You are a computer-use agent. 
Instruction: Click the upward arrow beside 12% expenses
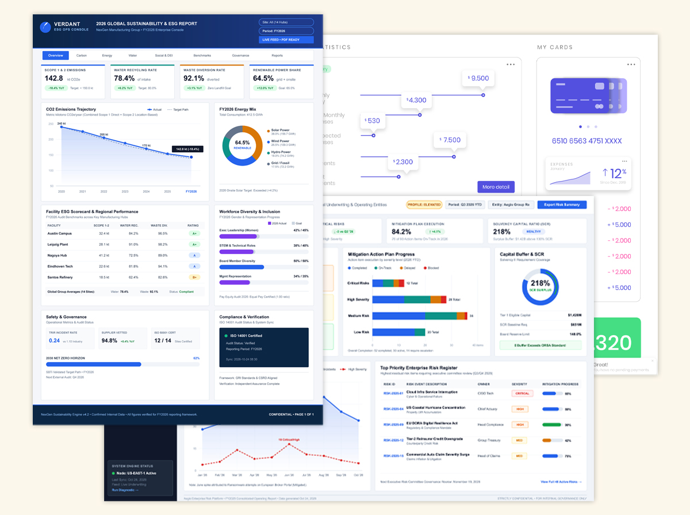[x=605, y=173]
